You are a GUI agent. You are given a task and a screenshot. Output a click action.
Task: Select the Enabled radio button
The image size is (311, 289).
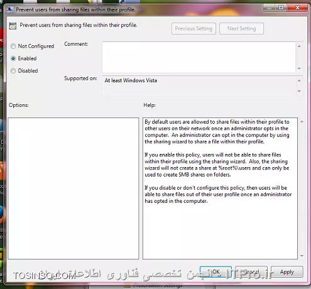point(13,58)
